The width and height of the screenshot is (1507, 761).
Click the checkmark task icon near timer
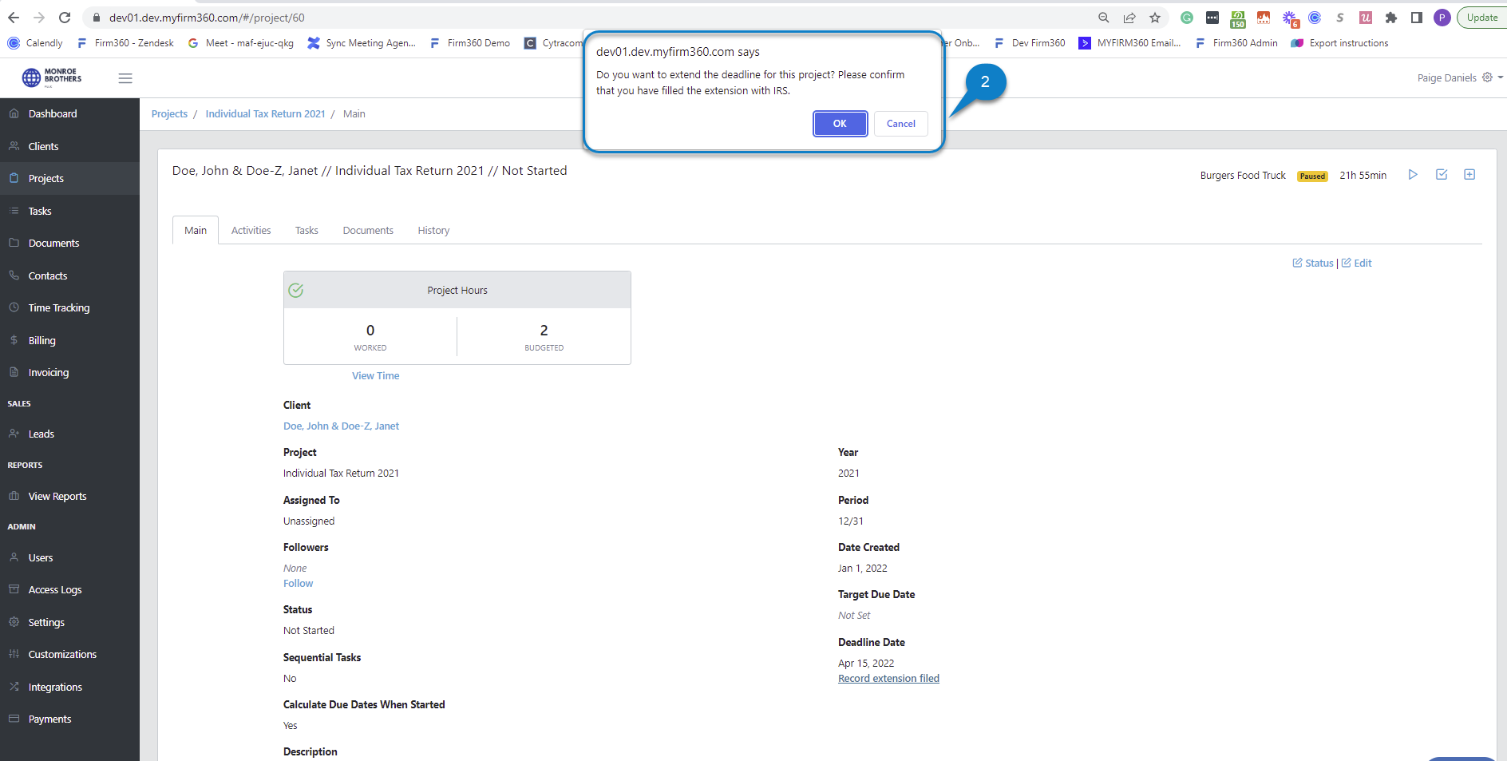(x=1442, y=175)
